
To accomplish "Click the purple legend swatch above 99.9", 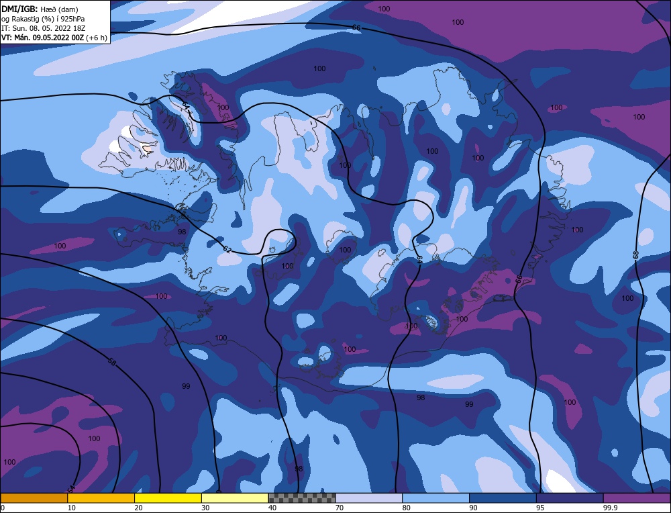I will 637,498.
